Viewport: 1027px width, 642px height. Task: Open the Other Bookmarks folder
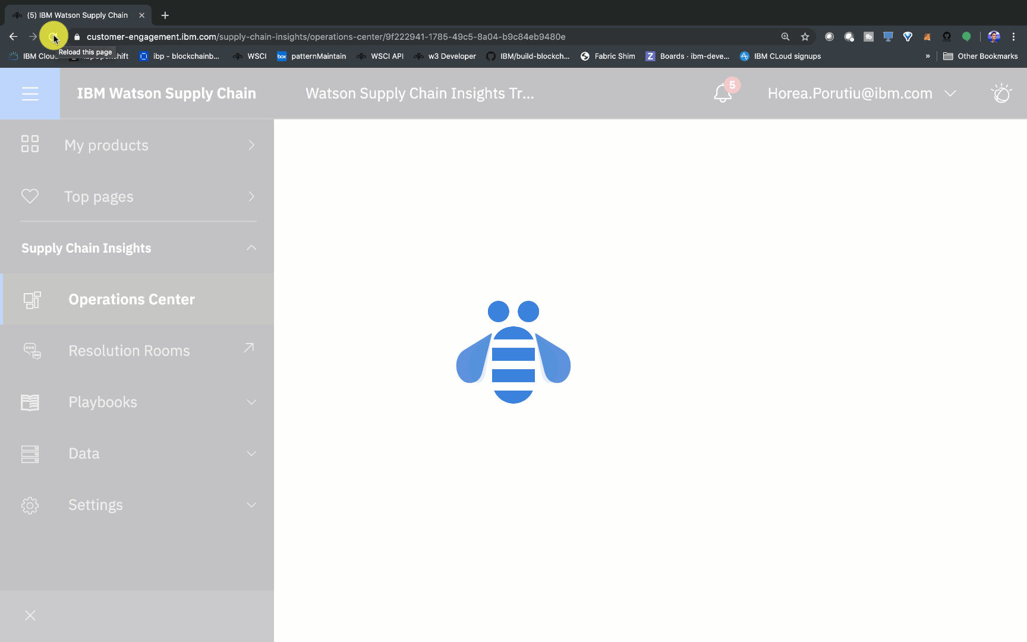[x=981, y=56]
